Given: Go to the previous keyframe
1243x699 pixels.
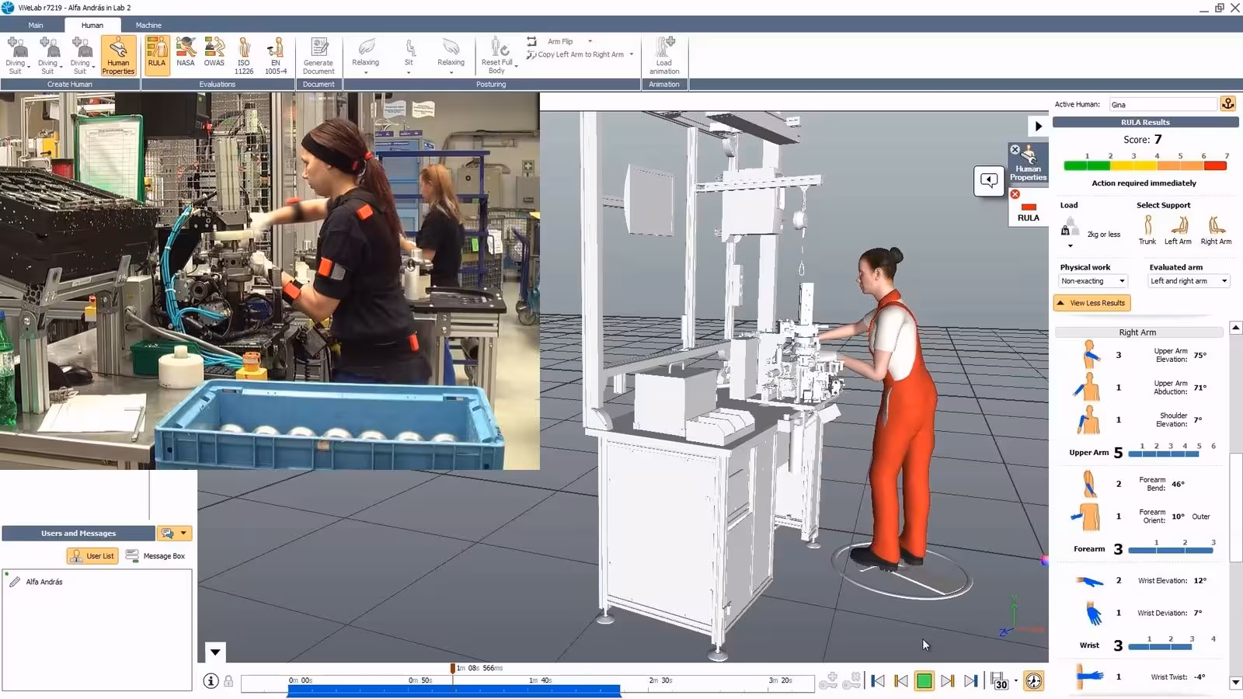Looking at the screenshot, I should (901, 681).
